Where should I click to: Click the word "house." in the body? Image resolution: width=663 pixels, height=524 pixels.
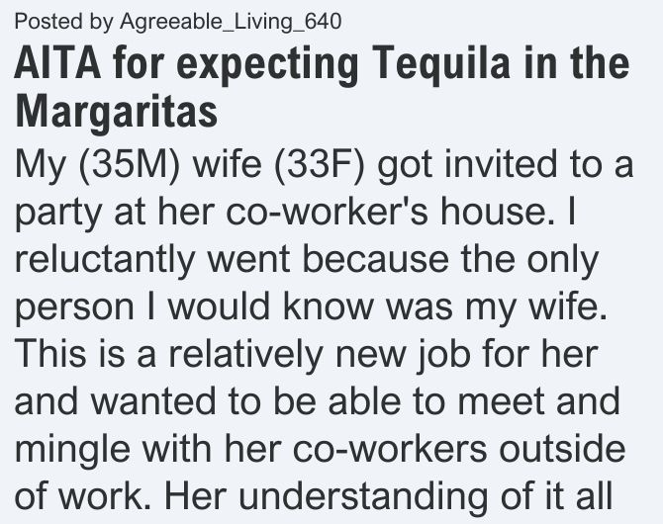pyautogui.click(x=497, y=212)
